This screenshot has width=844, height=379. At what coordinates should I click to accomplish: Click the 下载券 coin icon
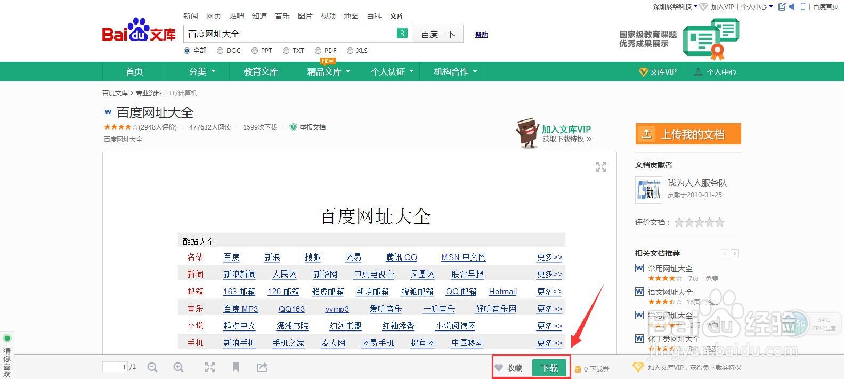point(578,369)
